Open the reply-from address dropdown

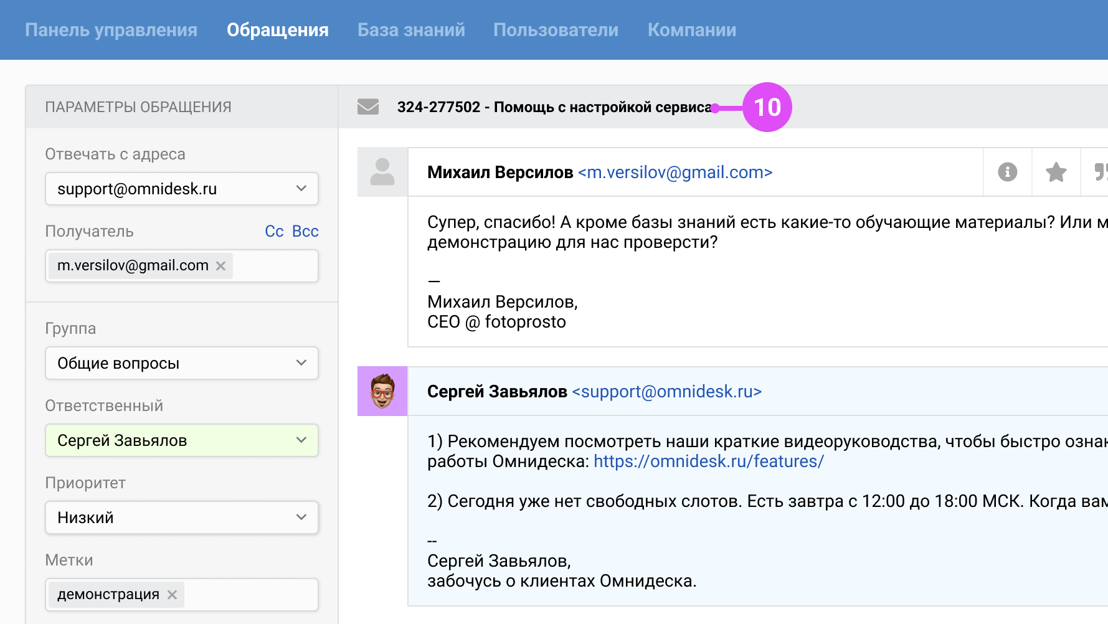pyautogui.click(x=181, y=189)
